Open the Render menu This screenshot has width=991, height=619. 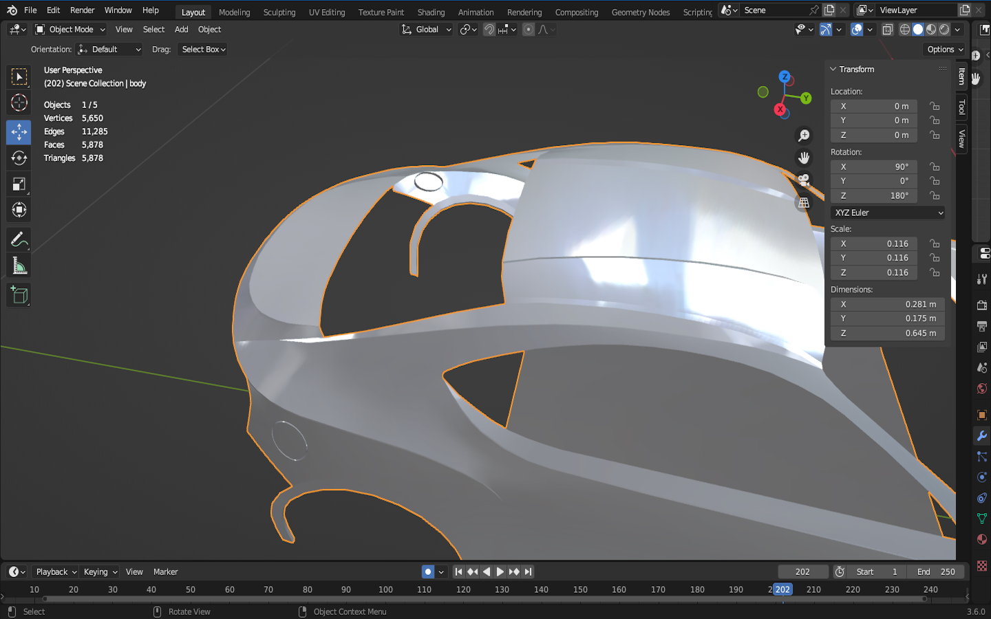[82, 10]
